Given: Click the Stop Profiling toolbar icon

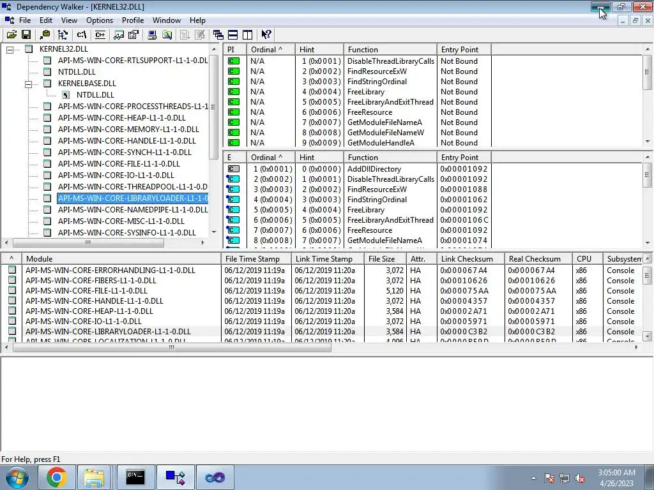Looking at the screenshot, I should point(200,34).
